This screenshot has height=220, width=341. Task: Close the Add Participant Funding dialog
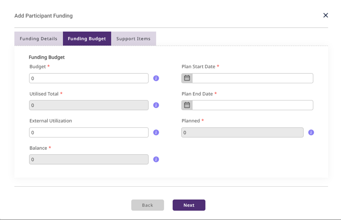point(325,15)
